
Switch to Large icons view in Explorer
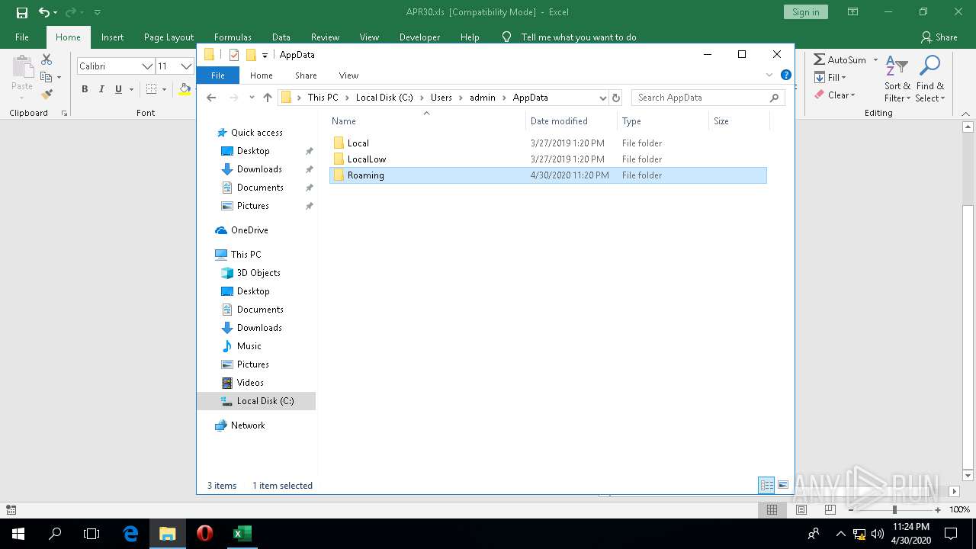[783, 486]
